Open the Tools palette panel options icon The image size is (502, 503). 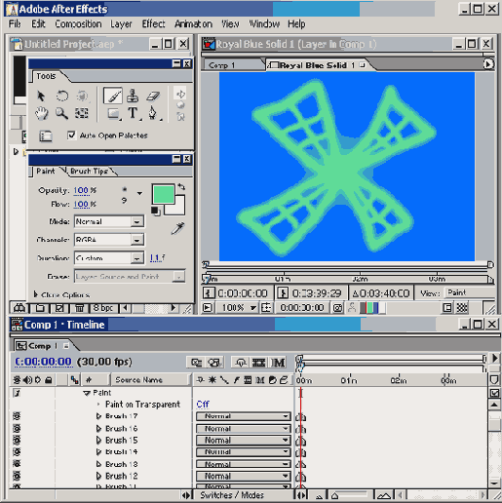click(45, 135)
